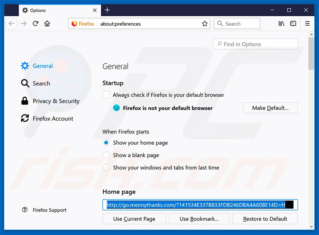This screenshot has width=319, height=235.
Task: Click the Firefox Support link
Action: click(49, 210)
